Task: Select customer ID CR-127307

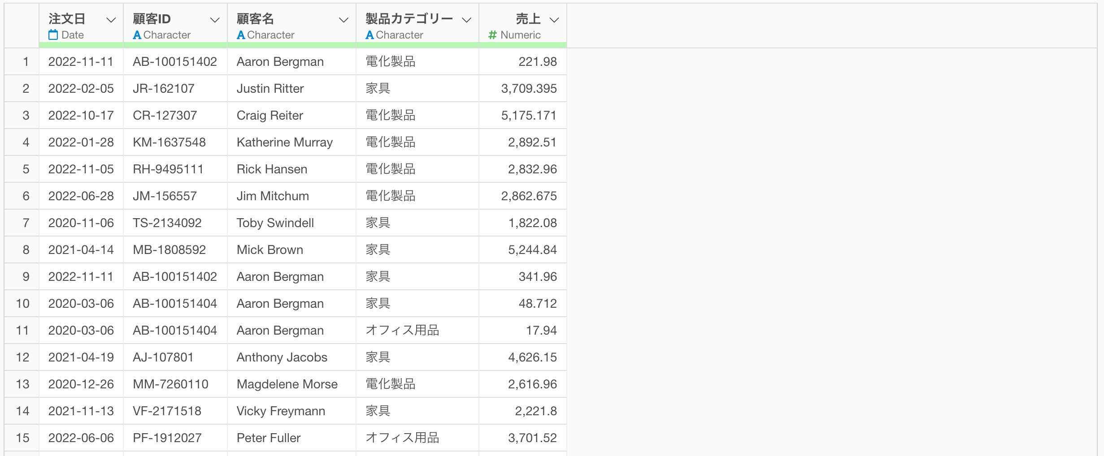Action: [165, 116]
